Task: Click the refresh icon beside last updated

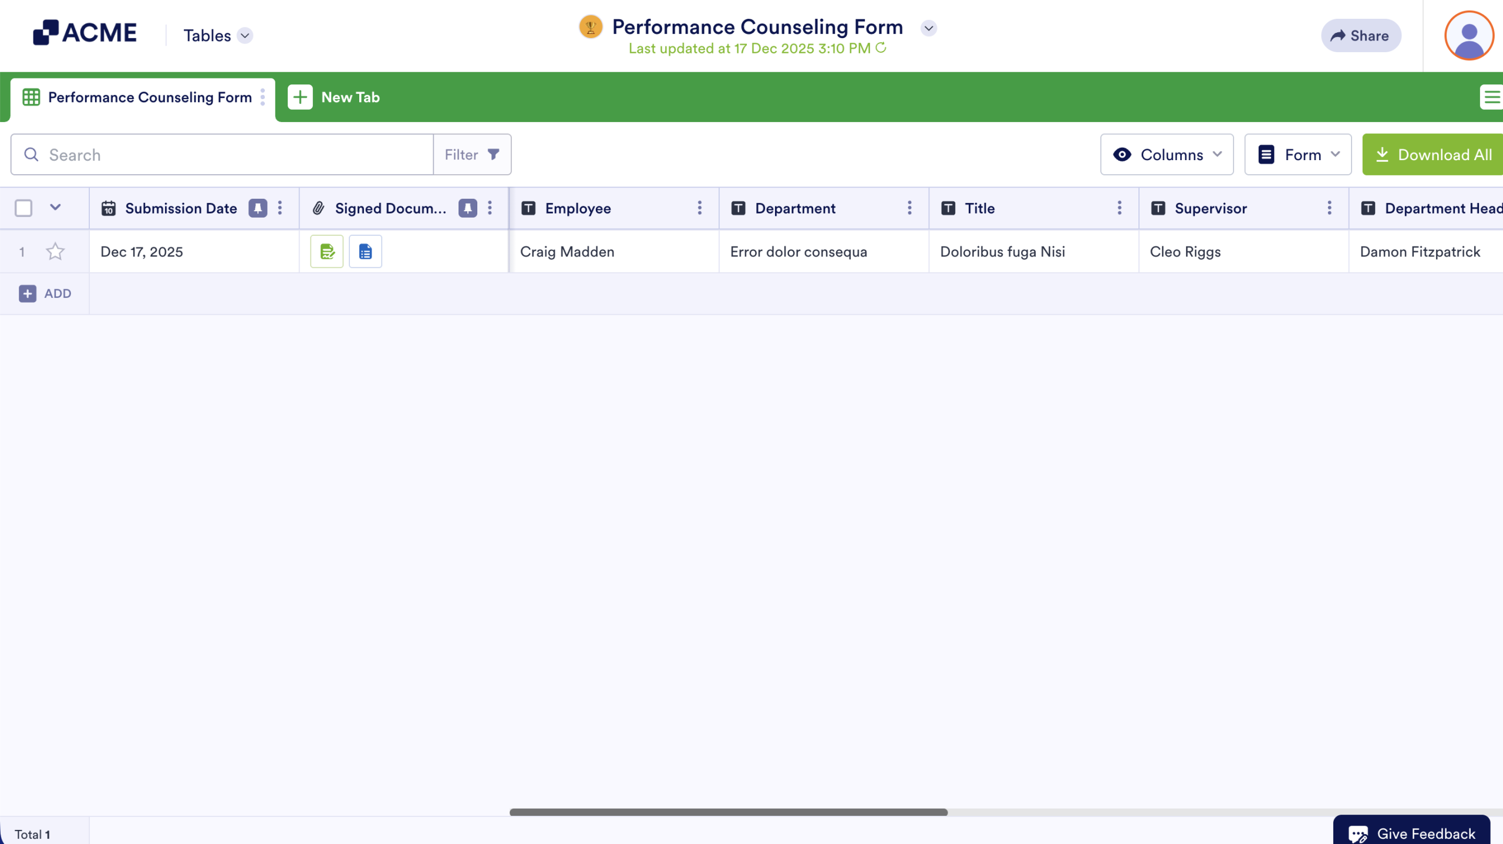Action: tap(881, 48)
